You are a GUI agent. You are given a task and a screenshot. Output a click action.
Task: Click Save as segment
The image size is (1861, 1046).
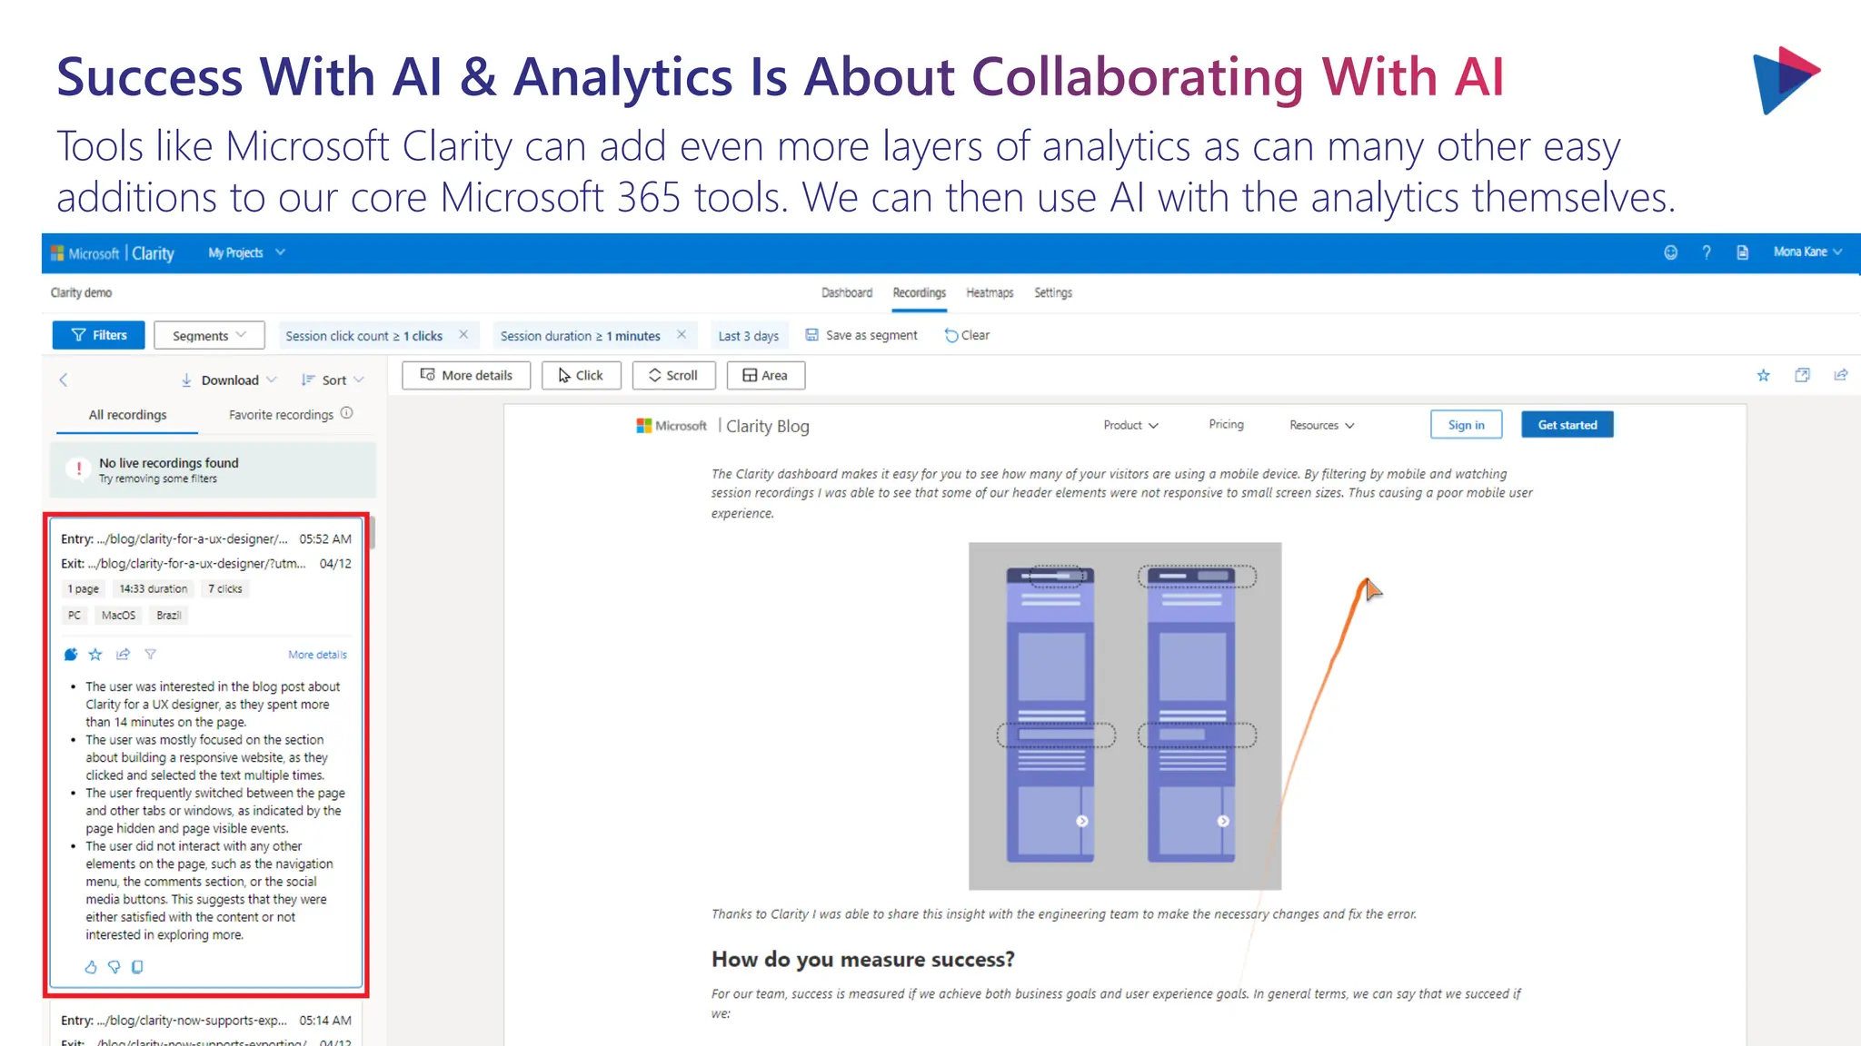[x=861, y=335]
